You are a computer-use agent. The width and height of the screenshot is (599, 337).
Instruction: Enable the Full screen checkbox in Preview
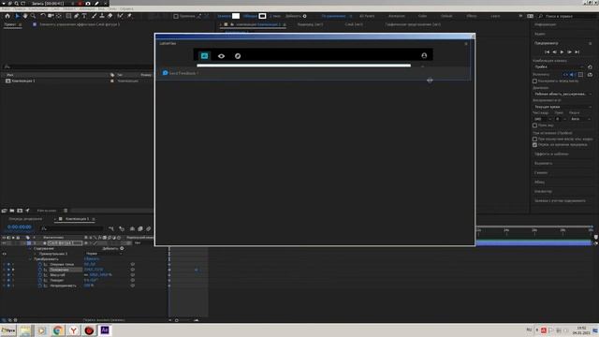point(534,125)
